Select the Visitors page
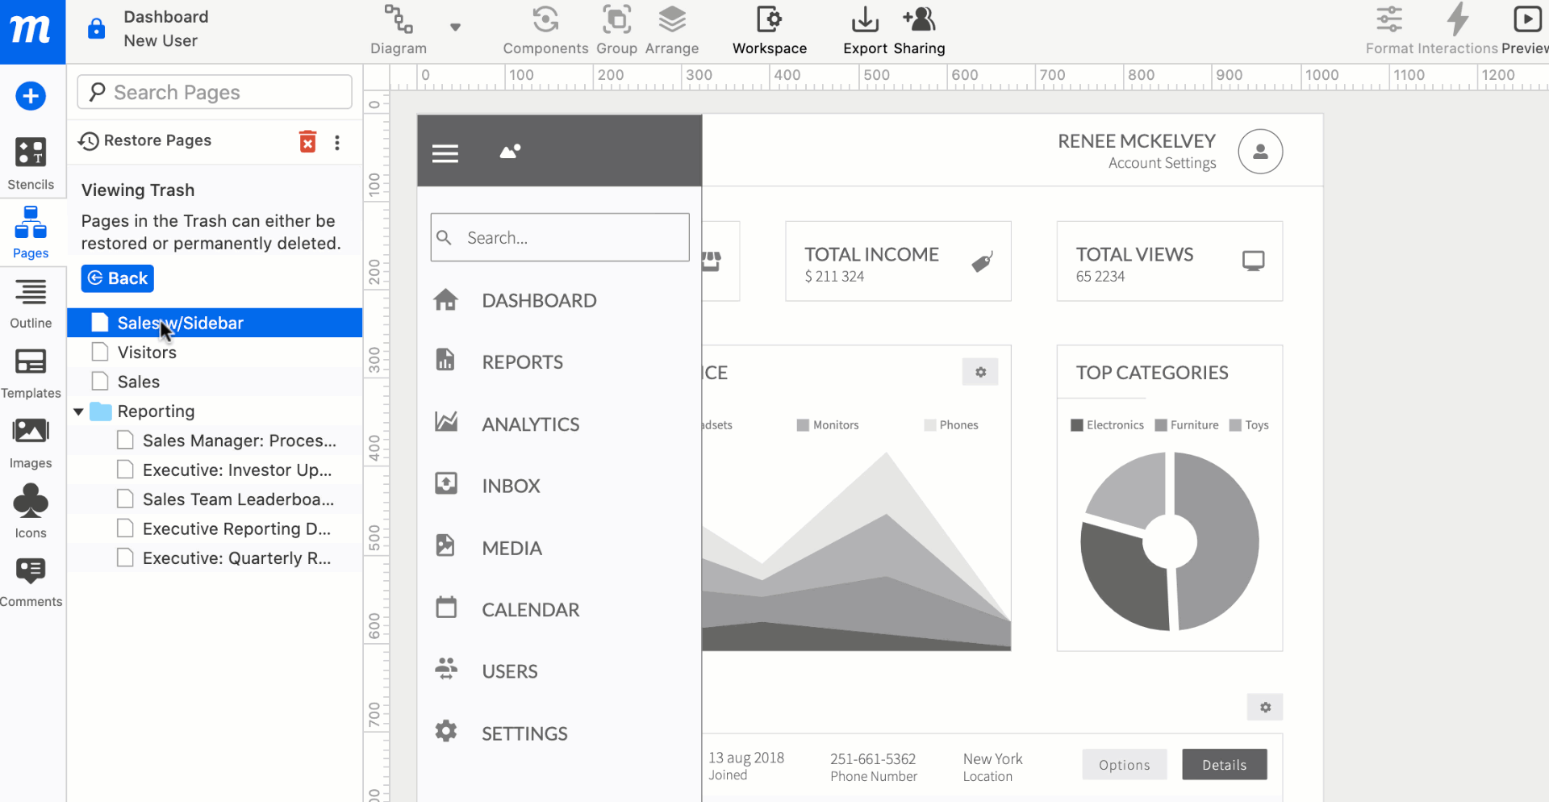Image resolution: width=1549 pixels, height=802 pixels. pos(147,353)
